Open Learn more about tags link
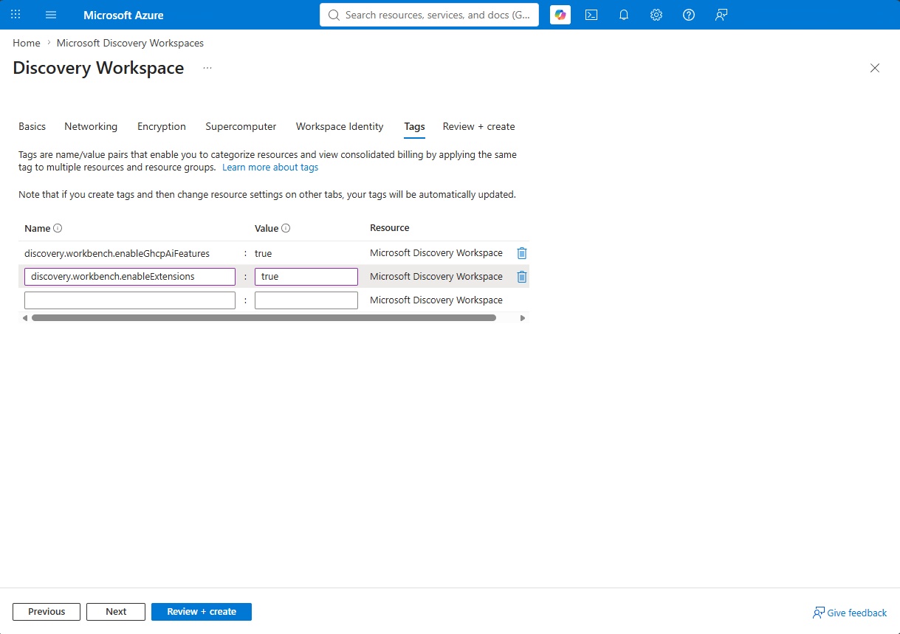Viewport: 900px width, 634px height. 270,168
